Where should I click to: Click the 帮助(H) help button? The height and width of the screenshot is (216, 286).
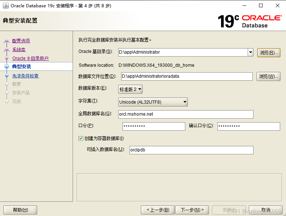[20, 210]
